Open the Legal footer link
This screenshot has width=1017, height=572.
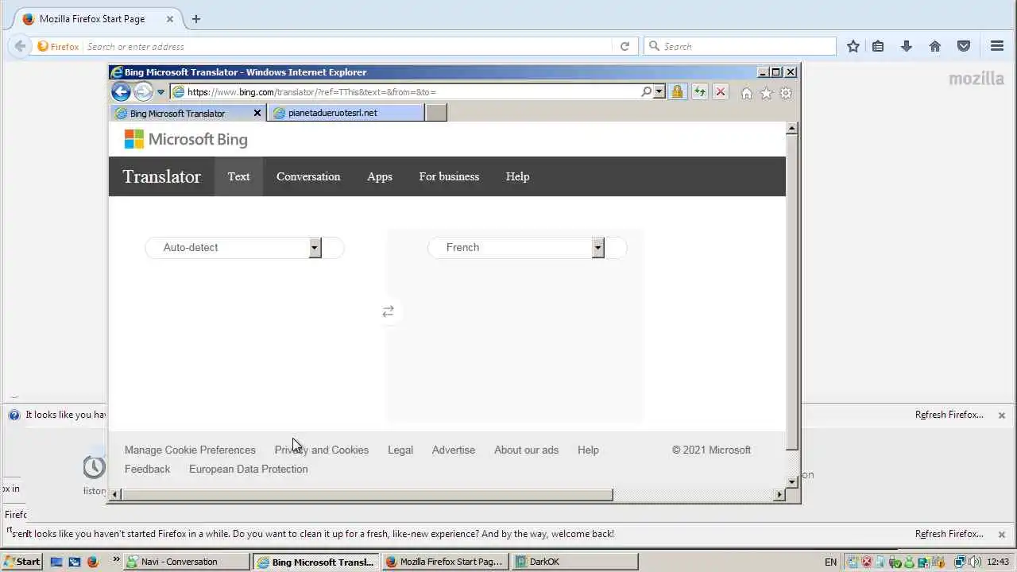click(x=400, y=450)
